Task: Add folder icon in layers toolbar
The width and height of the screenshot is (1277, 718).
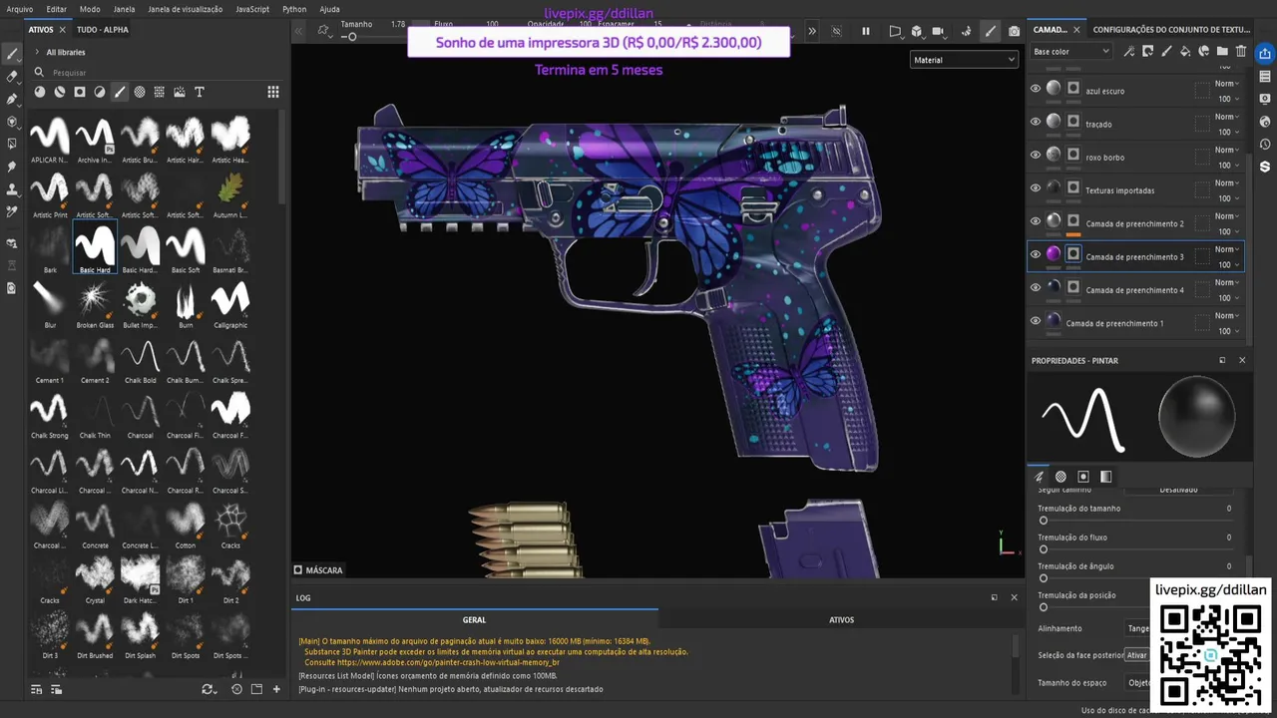Action: 1222,51
